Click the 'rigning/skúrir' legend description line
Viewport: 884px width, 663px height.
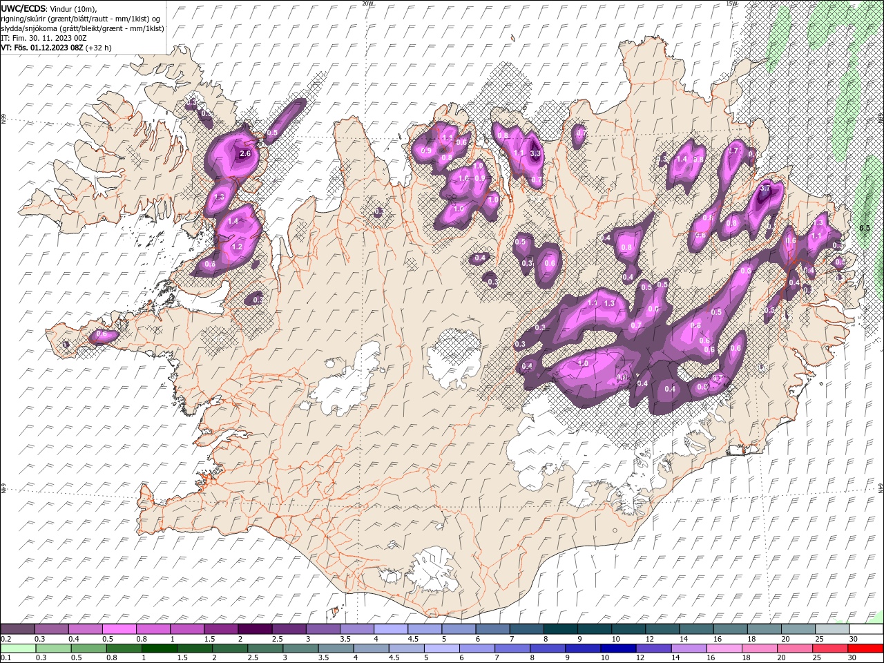coord(81,18)
